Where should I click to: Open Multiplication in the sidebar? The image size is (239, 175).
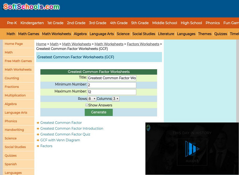[x=19, y=96]
